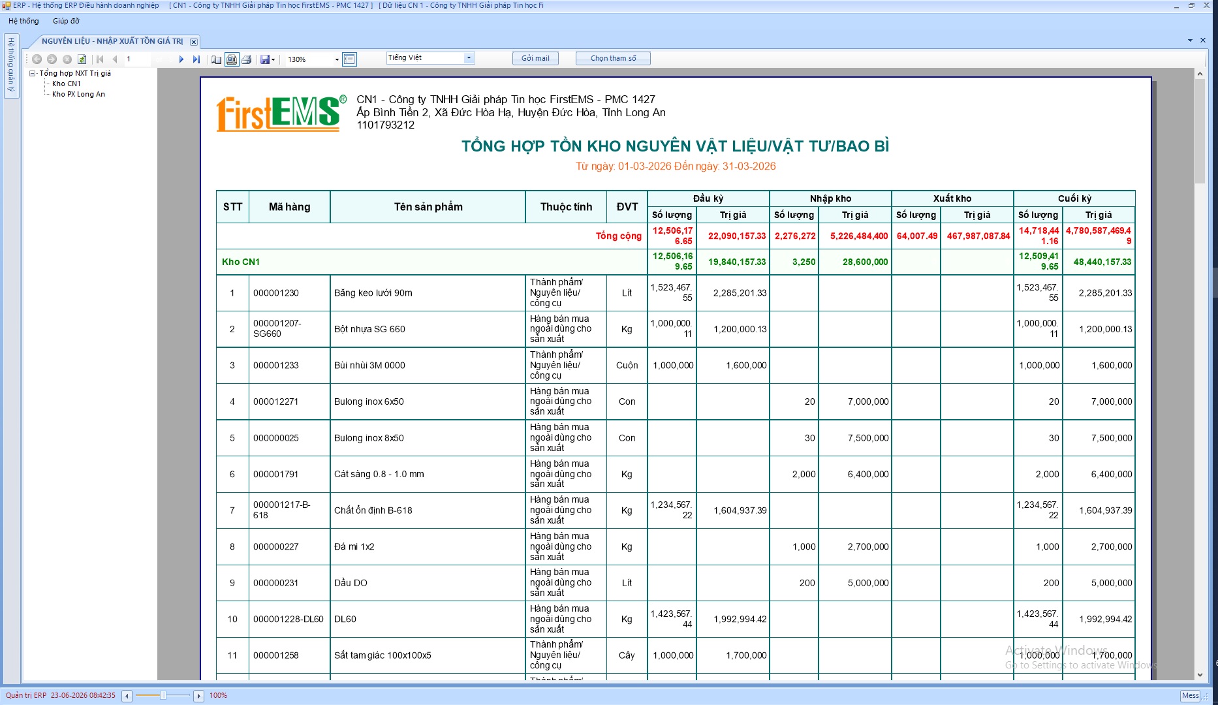Click the tab list dropdown arrow at top right

click(x=1190, y=40)
